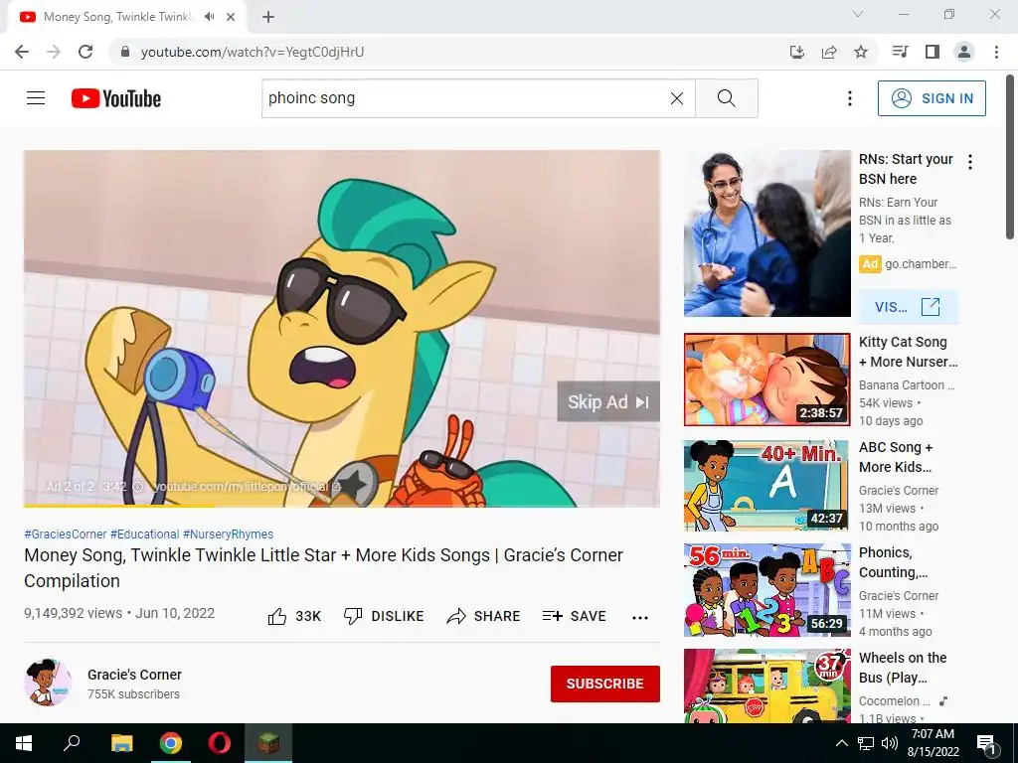Open ad info icon beside Ad 2 of 2

point(137,487)
